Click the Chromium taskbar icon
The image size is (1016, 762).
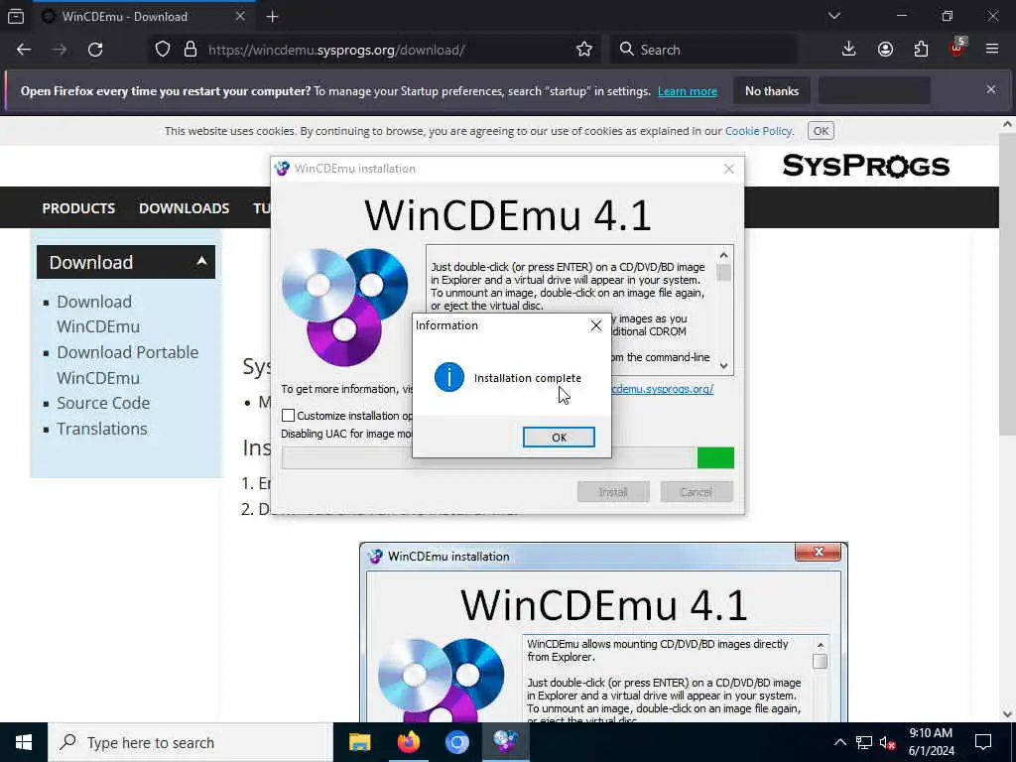tap(456, 742)
